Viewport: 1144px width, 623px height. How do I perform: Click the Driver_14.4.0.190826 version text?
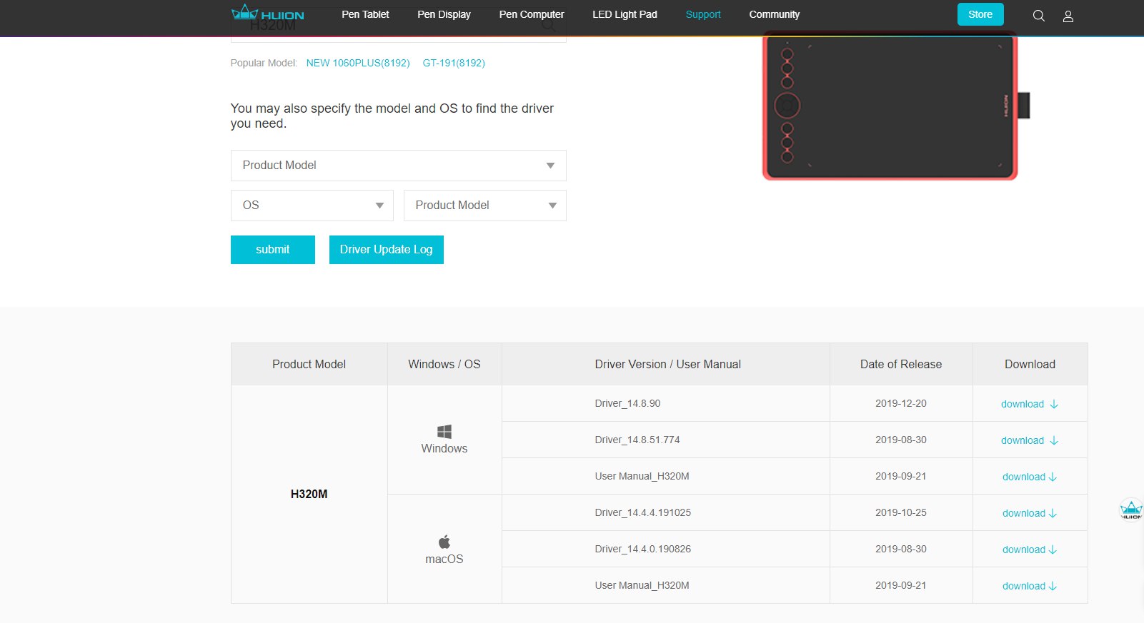tap(643, 549)
